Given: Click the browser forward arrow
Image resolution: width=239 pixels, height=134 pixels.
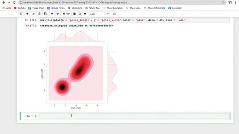Looking at the screenshot, I should (9, 3).
